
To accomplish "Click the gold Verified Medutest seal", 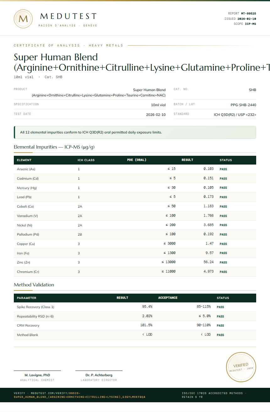I will click(241, 367).
